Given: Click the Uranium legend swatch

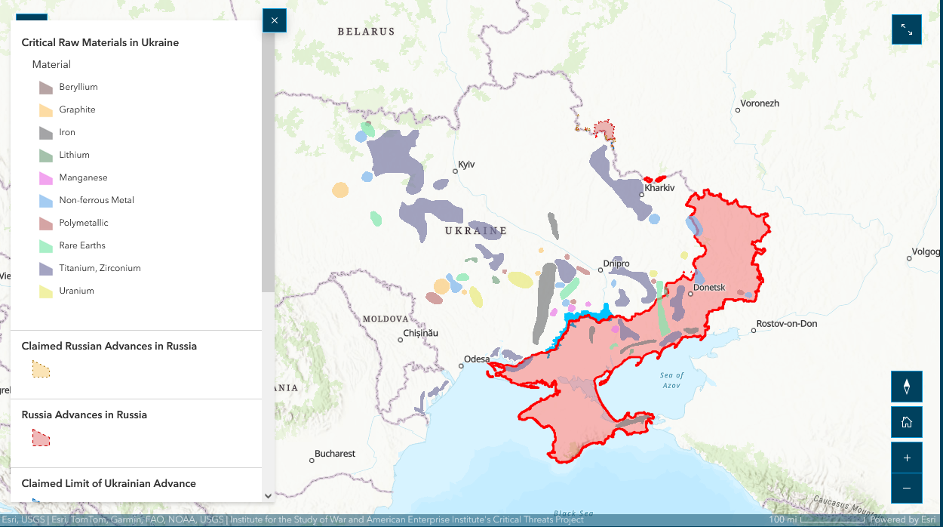Looking at the screenshot, I should tap(45, 291).
